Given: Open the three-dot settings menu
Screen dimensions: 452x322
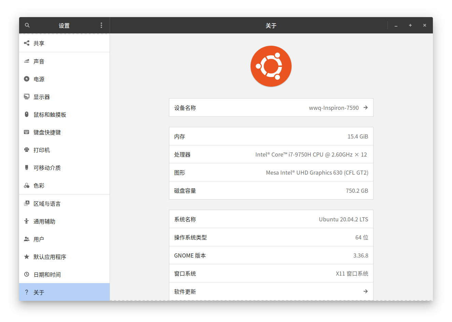Looking at the screenshot, I should click(x=101, y=25).
